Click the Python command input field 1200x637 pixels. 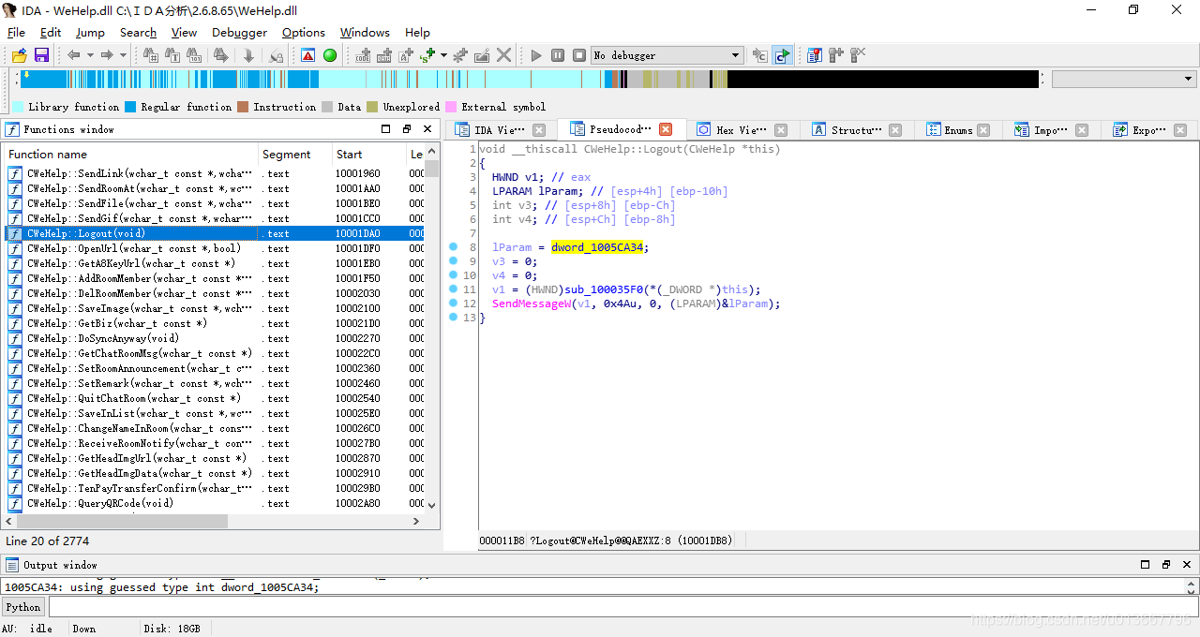622,607
